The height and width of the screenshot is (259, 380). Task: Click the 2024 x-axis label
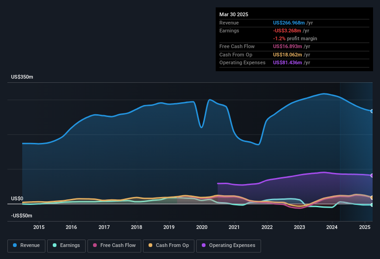coord(332,227)
